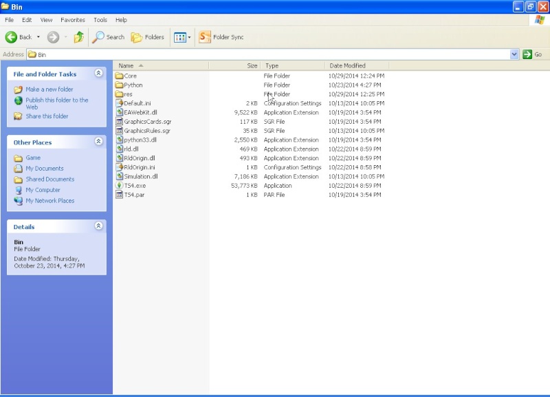Select the TS4.exe application icon
Screen dimensions: 550x397
click(x=119, y=185)
